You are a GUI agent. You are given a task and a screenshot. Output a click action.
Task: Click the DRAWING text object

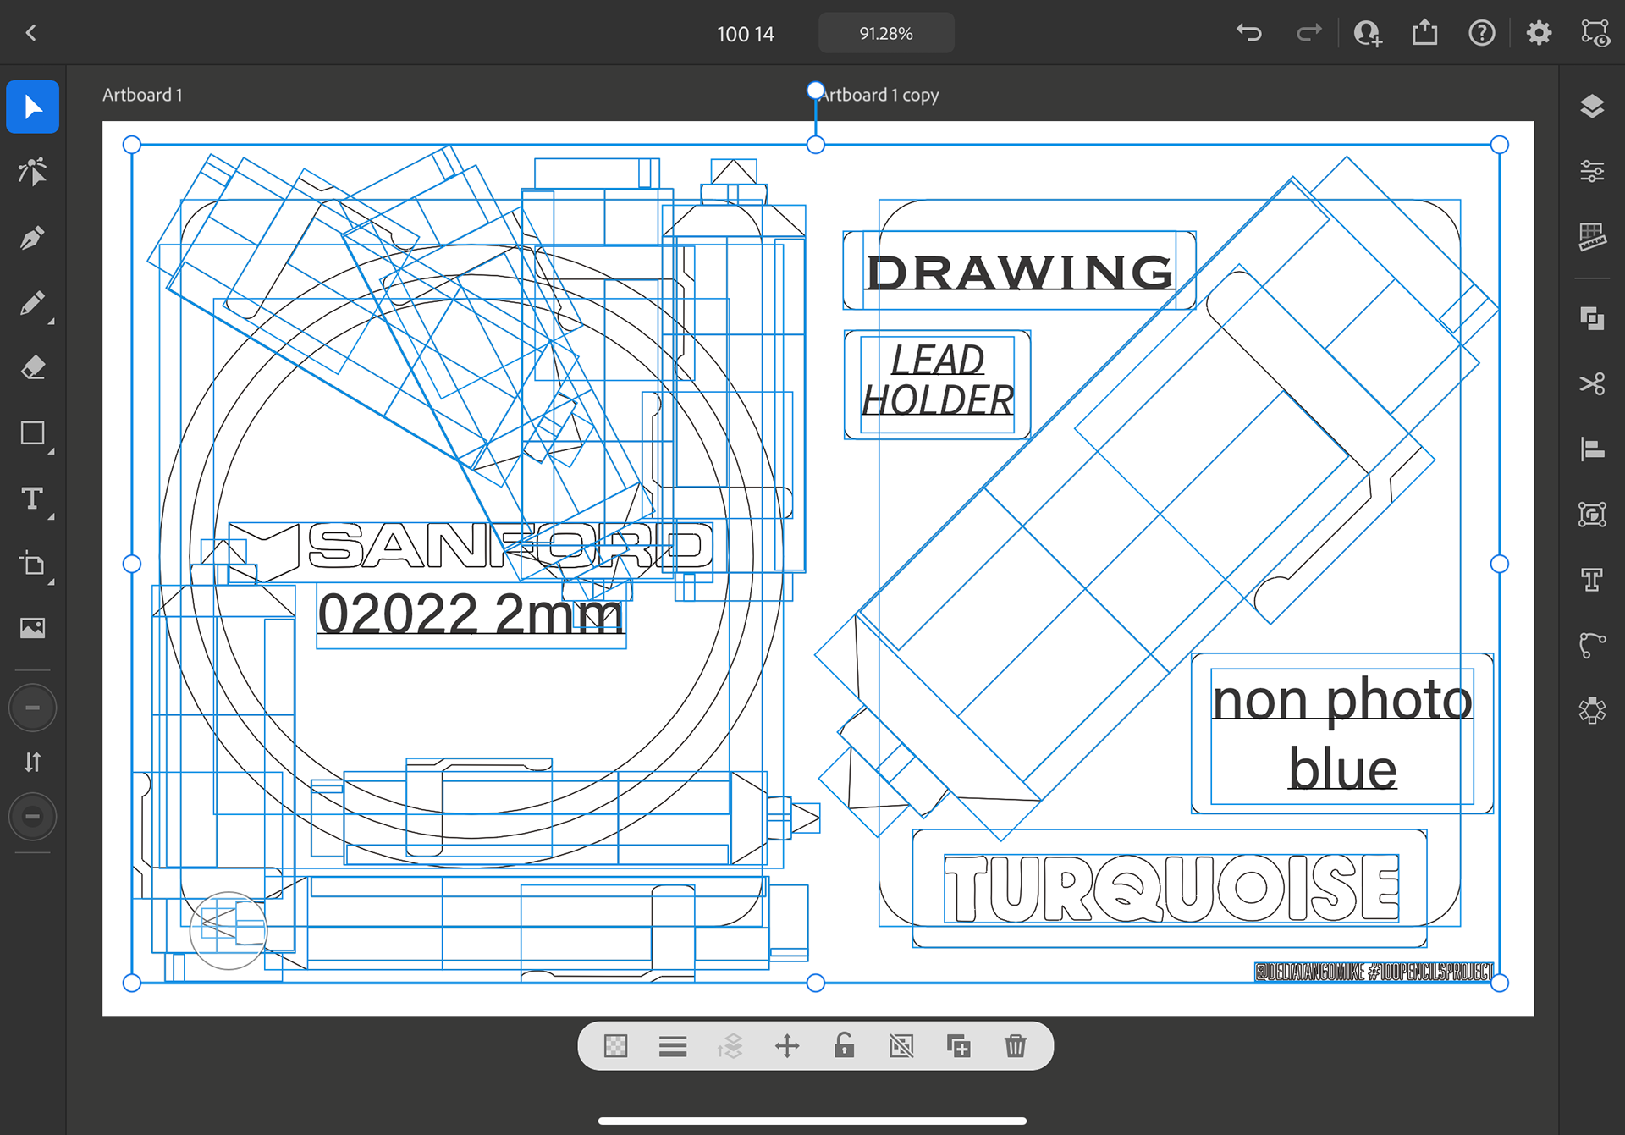(1020, 273)
